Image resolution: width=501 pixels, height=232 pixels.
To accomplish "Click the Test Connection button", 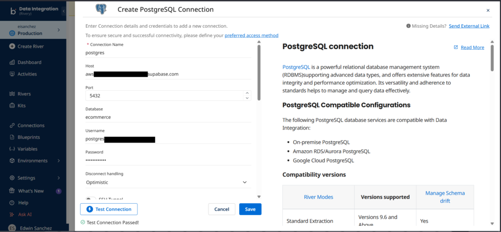I will pyautogui.click(x=109, y=209).
